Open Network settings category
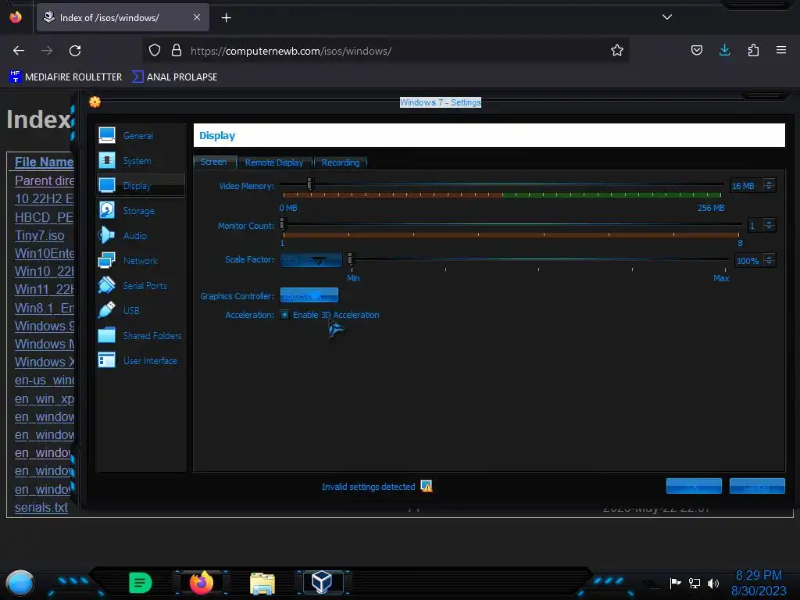Screen dimensions: 800x600 (x=141, y=261)
